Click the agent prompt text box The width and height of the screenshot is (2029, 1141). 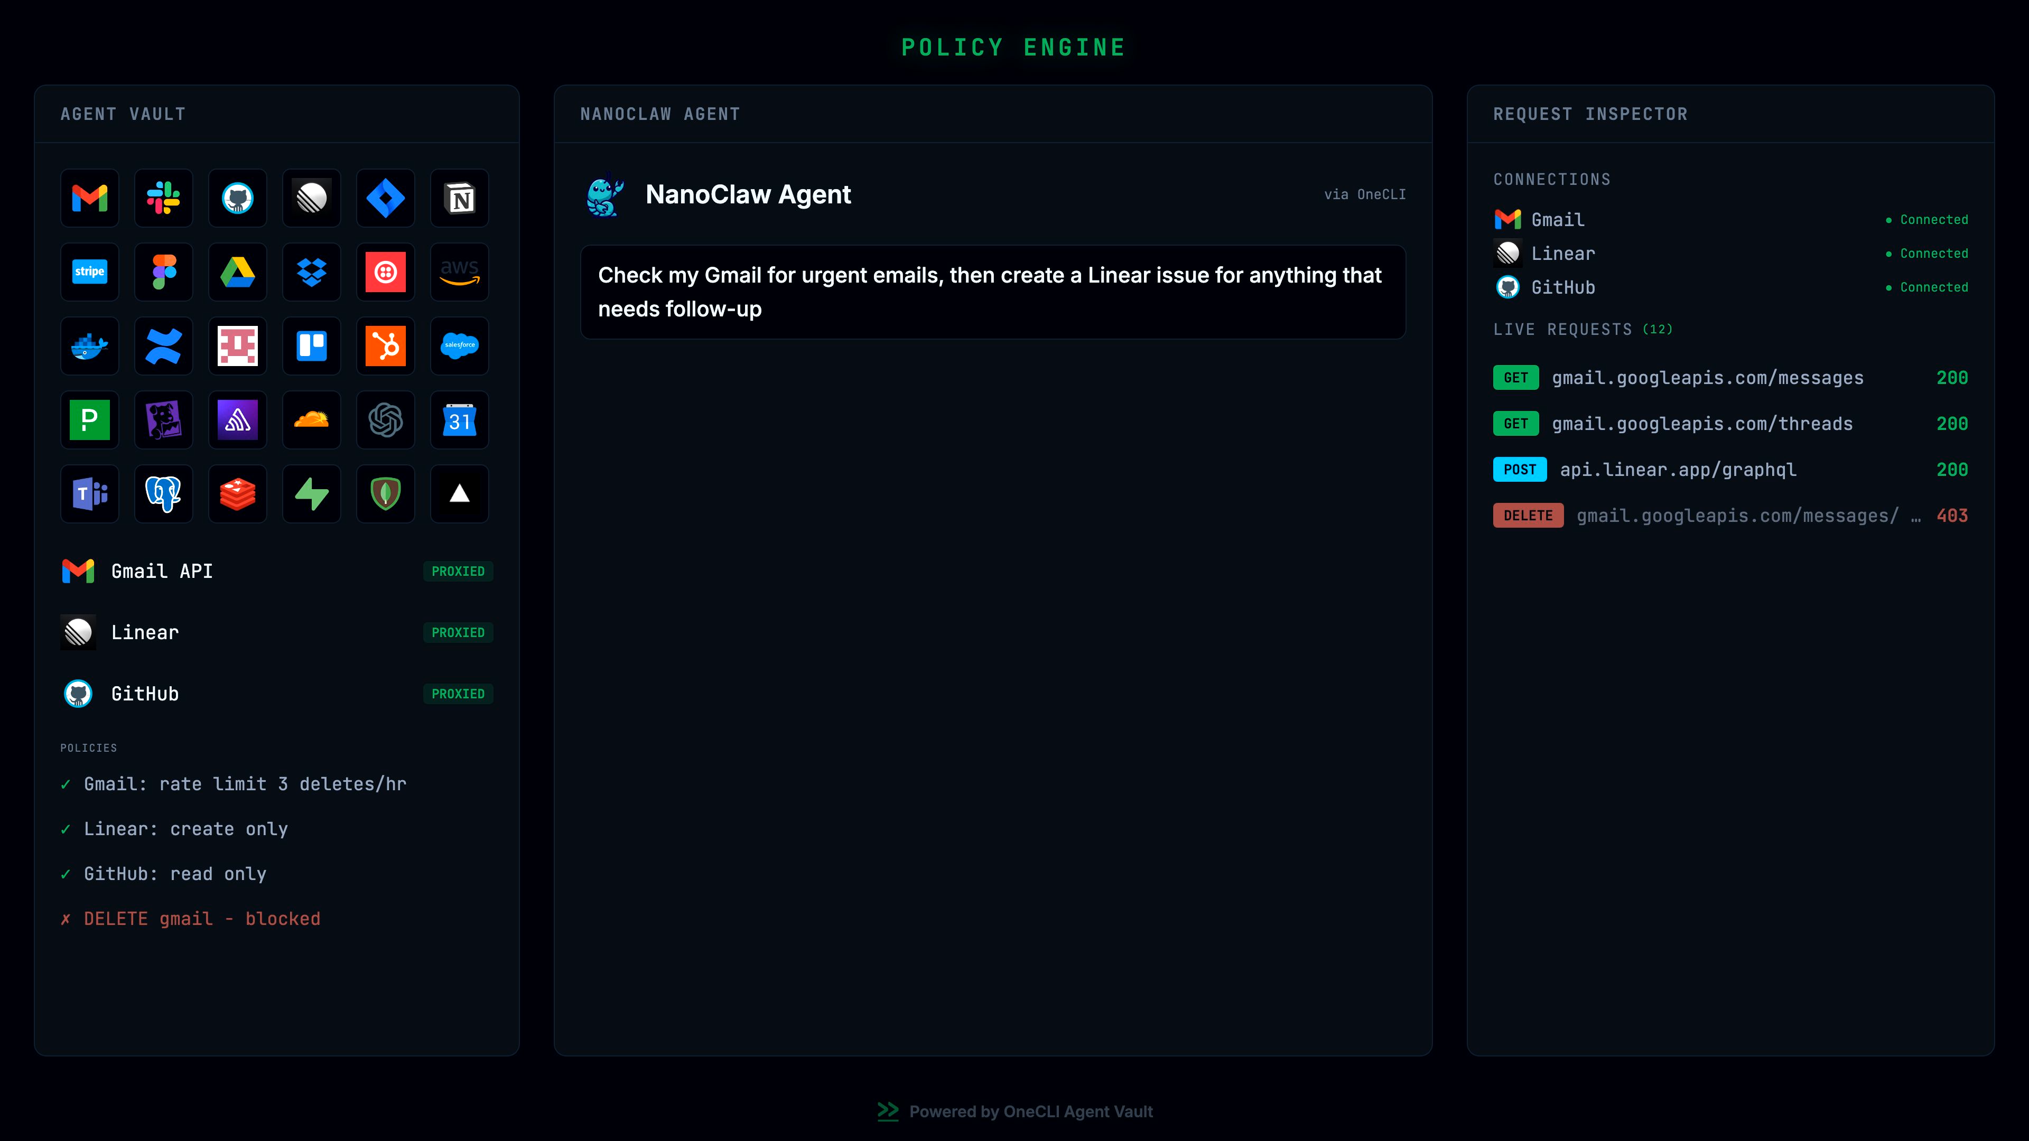coord(992,292)
